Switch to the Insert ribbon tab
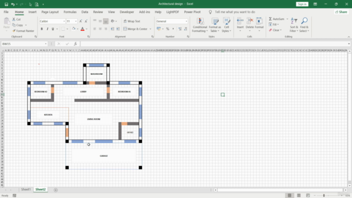Image resolution: width=352 pixels, height=198 pixels. 32,12
